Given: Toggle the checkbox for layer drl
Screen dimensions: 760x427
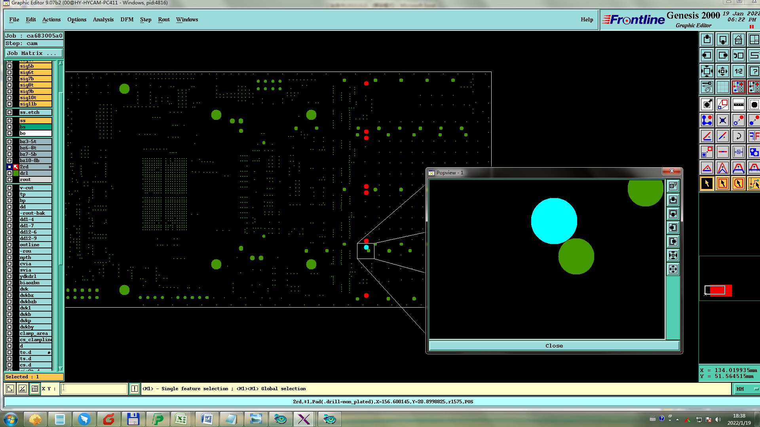Looking at the screenshot, I should coord(9,173).
